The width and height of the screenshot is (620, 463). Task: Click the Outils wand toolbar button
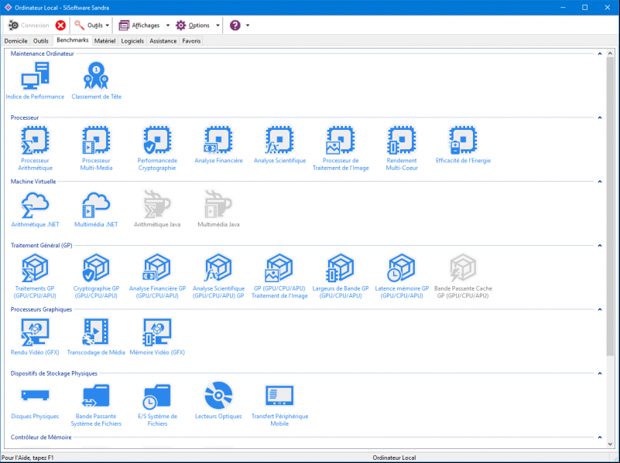88,26
